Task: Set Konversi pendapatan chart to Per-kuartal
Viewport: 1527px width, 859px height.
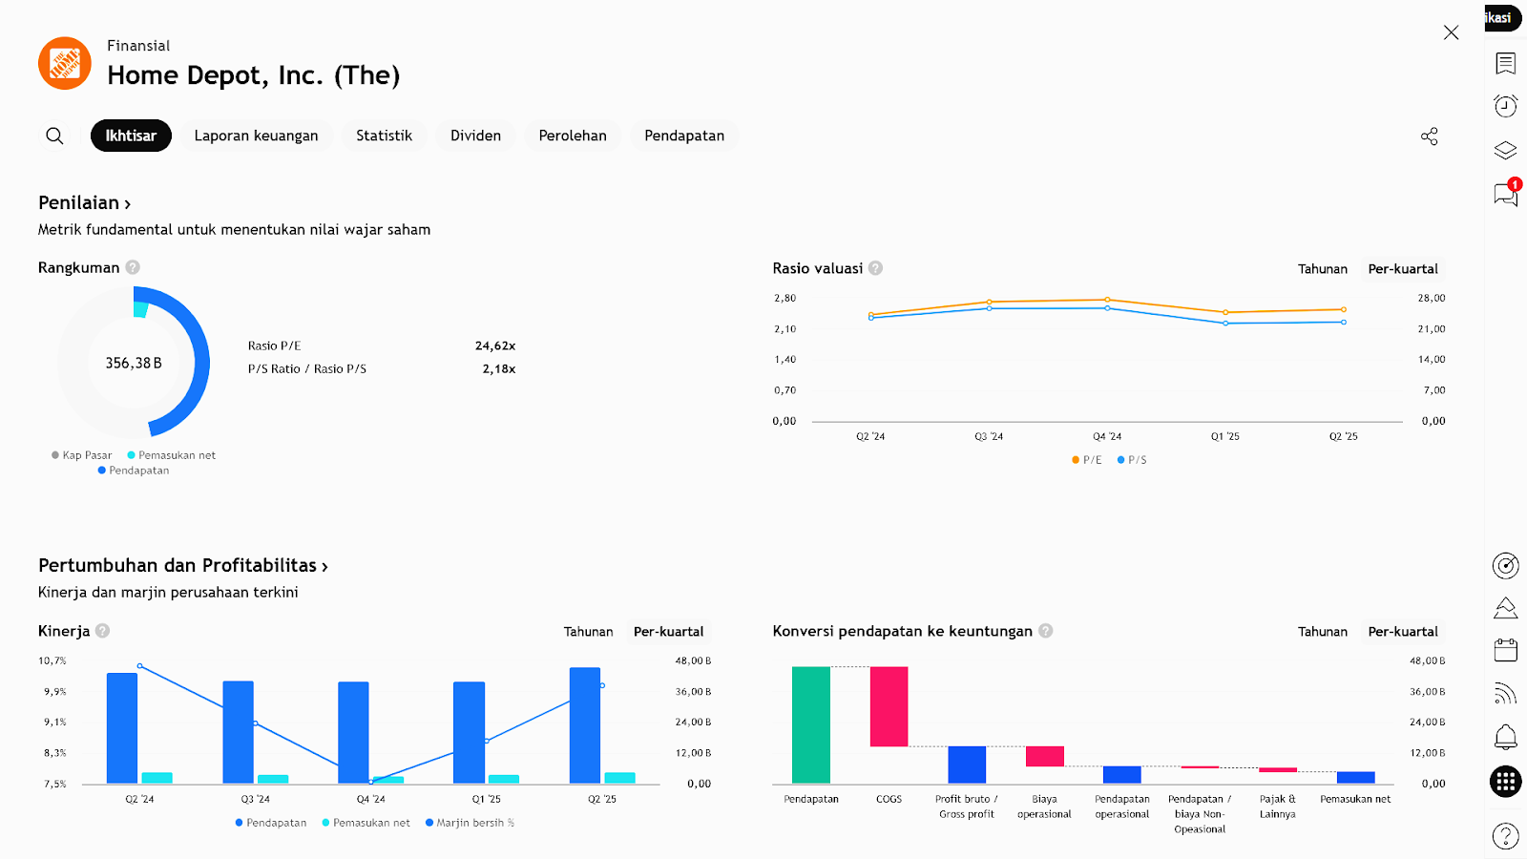Action: pyautogui.click(x=1402, y=632)
